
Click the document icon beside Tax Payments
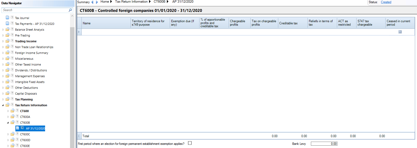pos(7,24)
